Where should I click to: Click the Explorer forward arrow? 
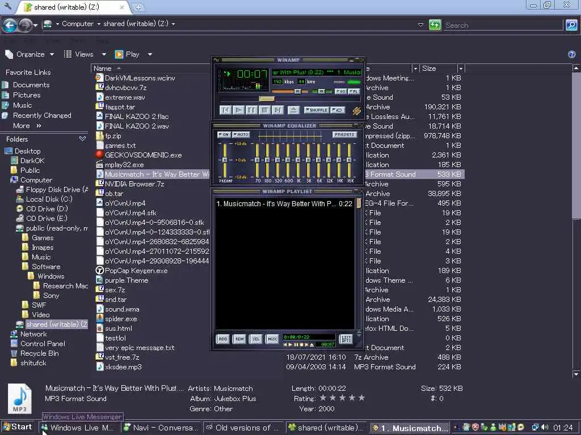pyautogui.click(x=25, y=25)
